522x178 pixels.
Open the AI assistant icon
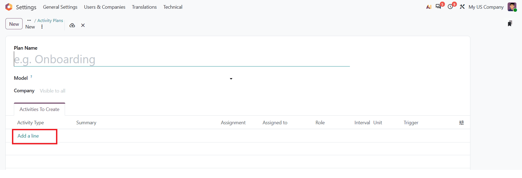429,7
